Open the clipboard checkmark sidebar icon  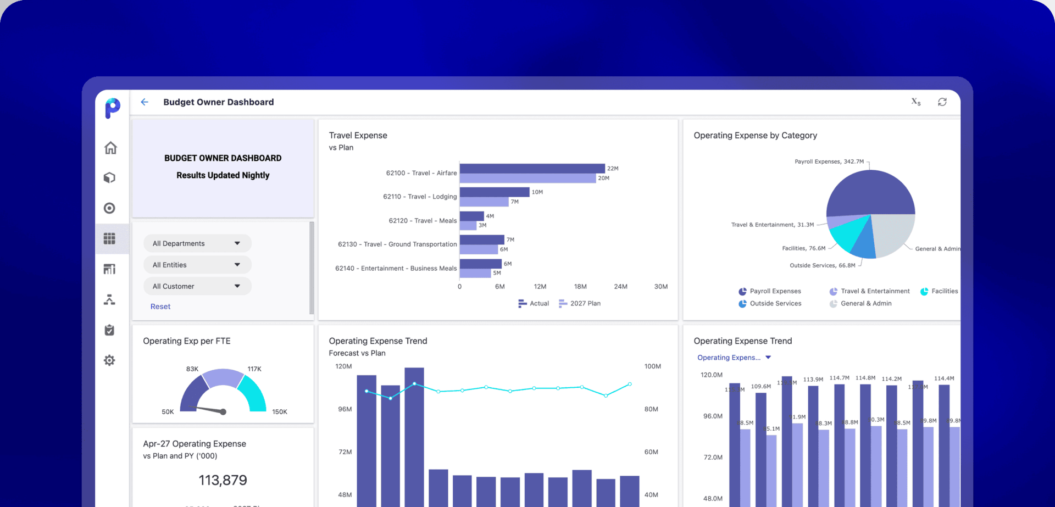110,330
